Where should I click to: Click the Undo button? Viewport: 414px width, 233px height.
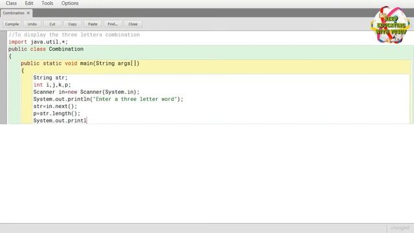click(x=32, y=24)
